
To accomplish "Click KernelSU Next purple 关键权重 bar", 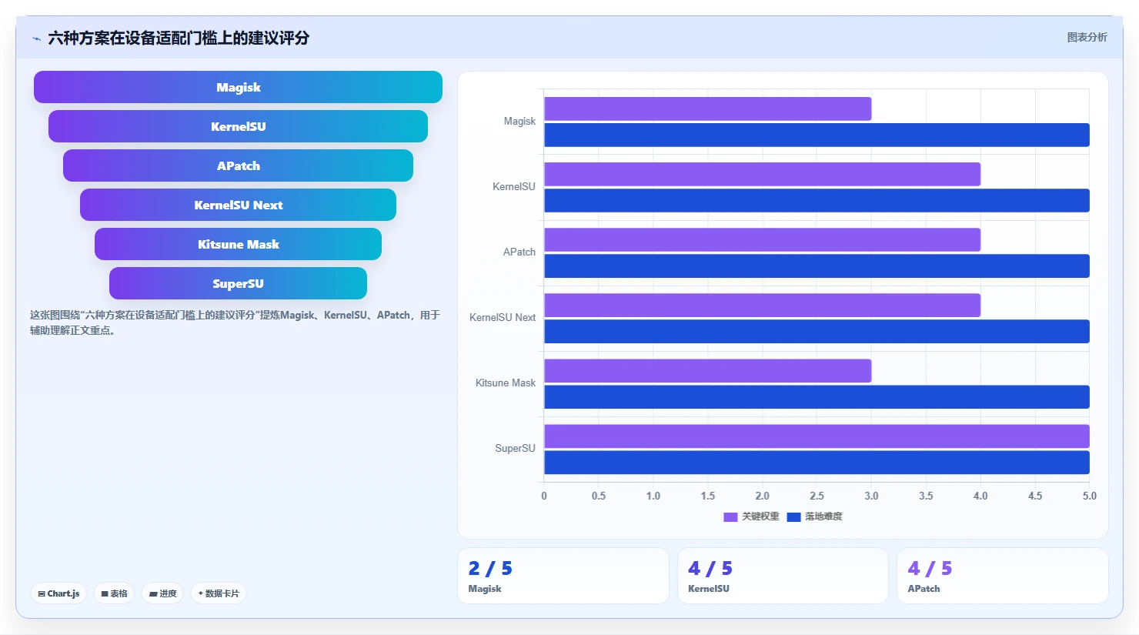I will point(762,305).
